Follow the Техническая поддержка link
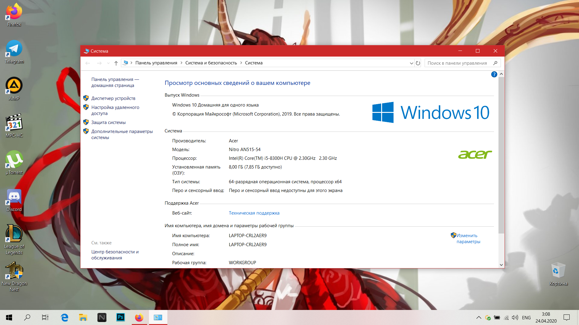Image resolution: width=579 pixels, height=325 pixels. 254,213
